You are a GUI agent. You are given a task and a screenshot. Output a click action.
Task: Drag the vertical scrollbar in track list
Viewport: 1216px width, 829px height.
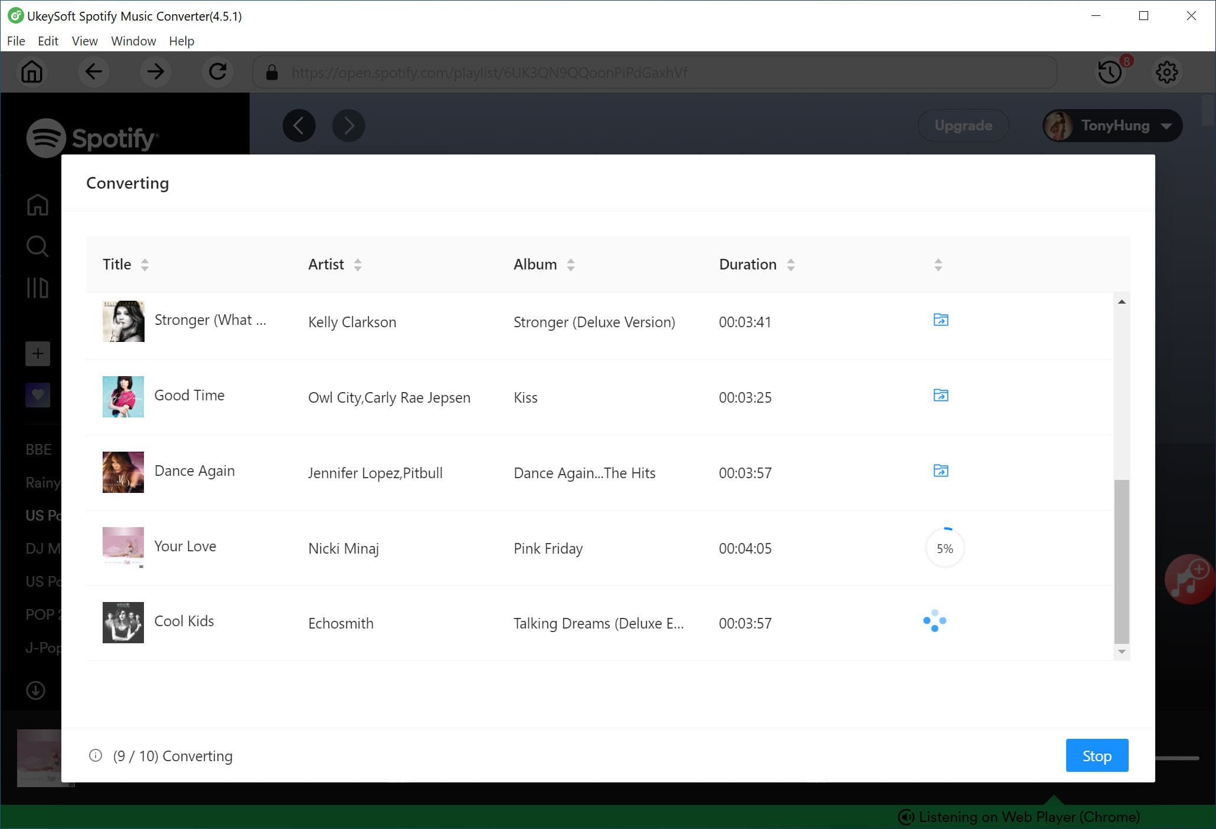[x=1122, y=562]
